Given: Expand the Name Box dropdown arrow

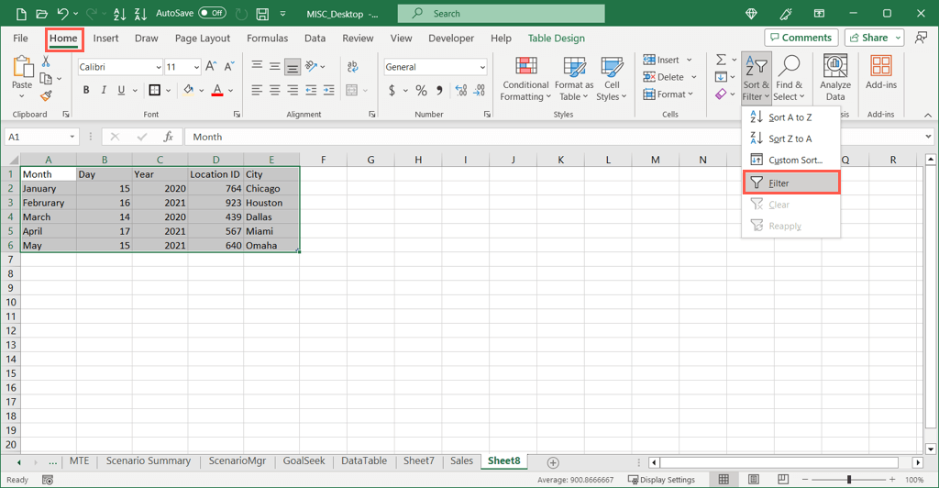Looking at the screenshot, I should coord(72,137).
